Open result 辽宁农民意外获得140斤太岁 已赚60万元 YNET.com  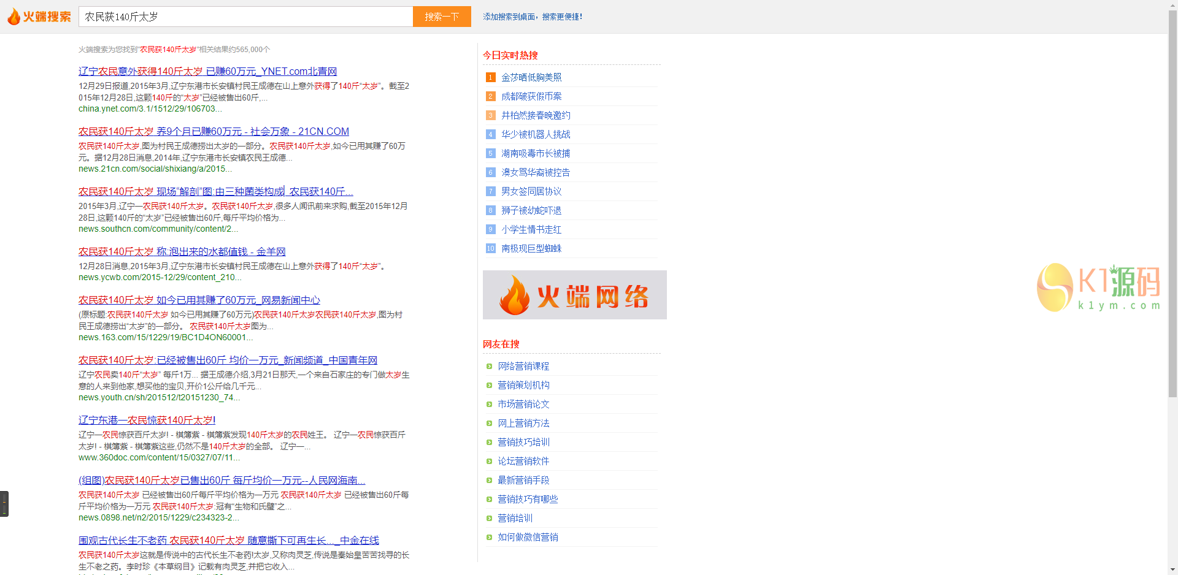(x=207, y=72)
